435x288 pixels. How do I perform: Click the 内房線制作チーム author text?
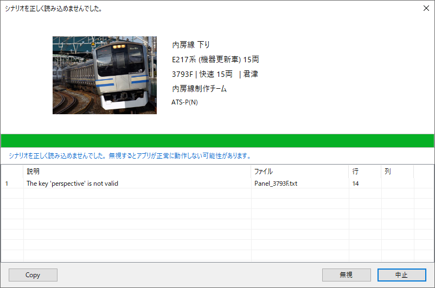[x=199, y=88]
